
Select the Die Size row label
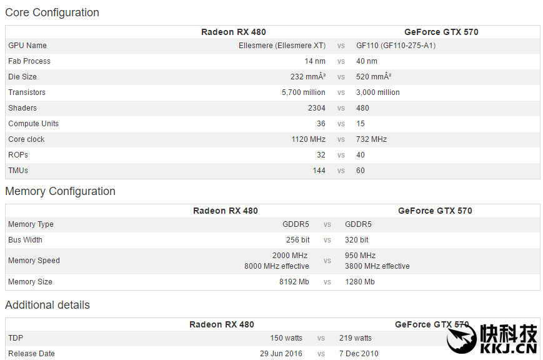[x=22, y=77]
